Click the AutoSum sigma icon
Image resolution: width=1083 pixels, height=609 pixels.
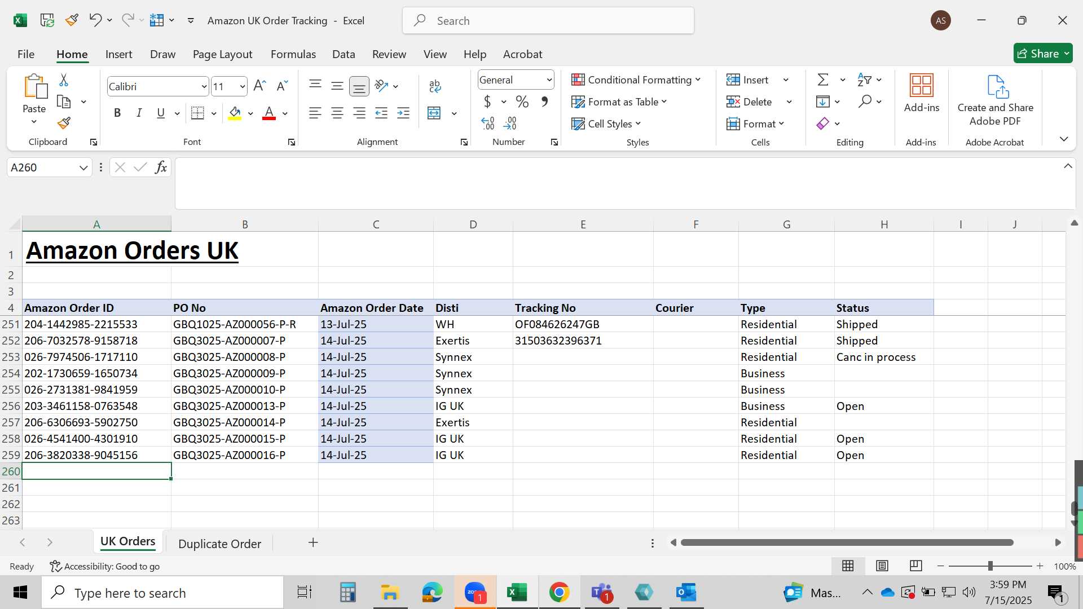click(823, 80)
